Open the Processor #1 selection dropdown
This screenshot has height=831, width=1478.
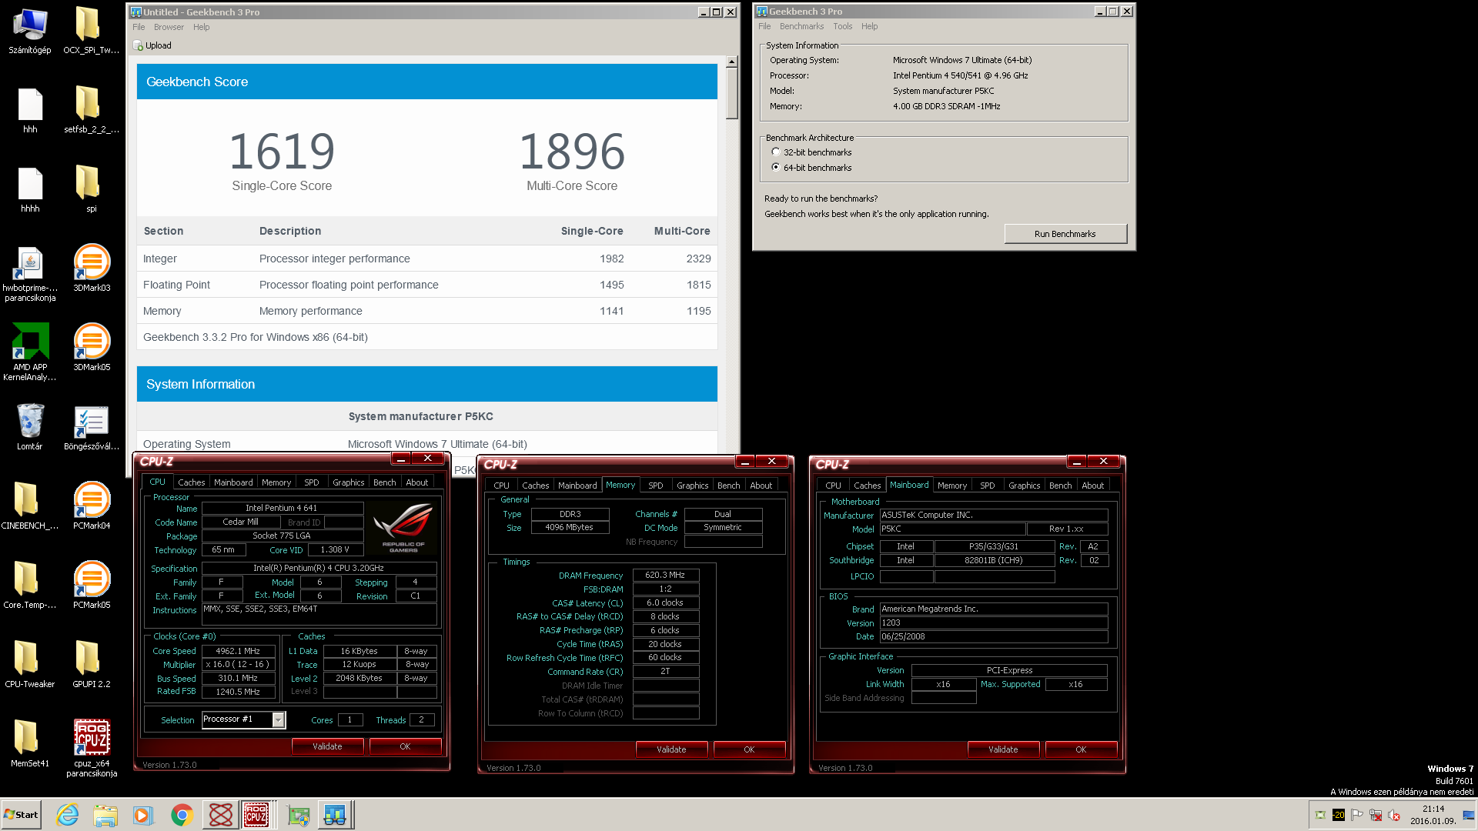coord(279,719)
